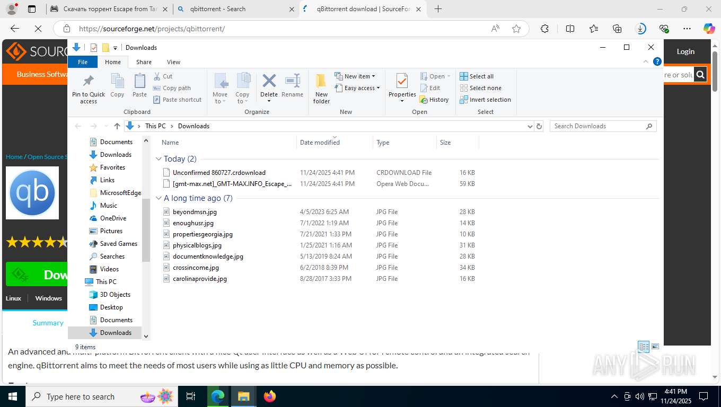Click the Copy ribbon button
The image size is (721, 407).
point(117,85)
